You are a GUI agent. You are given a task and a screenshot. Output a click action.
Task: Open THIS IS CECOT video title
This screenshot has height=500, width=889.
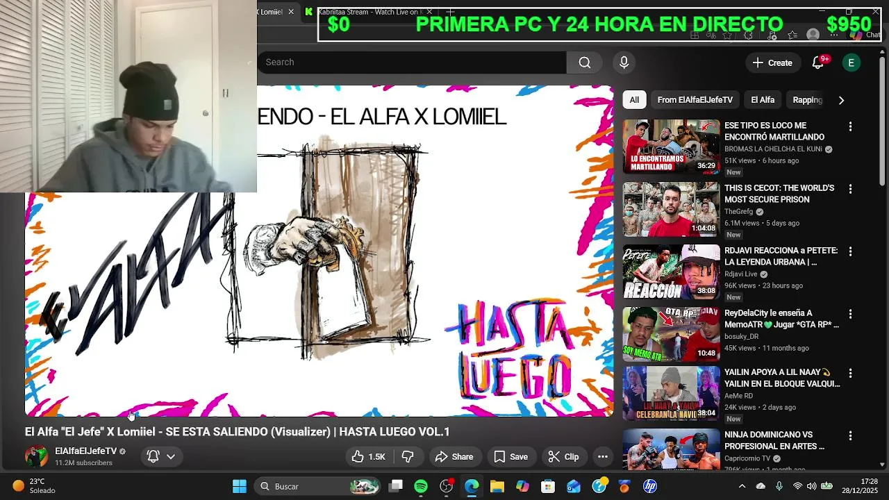click(779, 194)
